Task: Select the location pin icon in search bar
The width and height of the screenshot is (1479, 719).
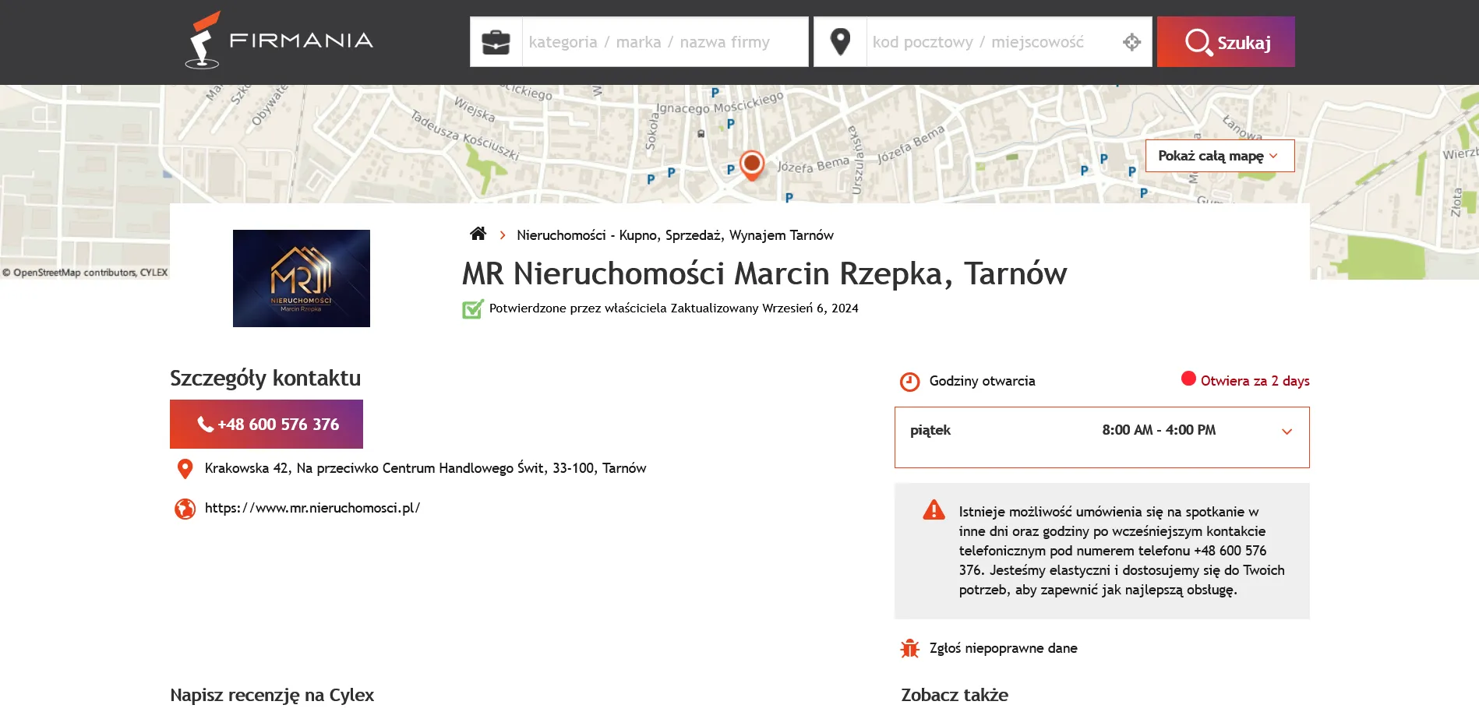Action: [x=840, y=42]
